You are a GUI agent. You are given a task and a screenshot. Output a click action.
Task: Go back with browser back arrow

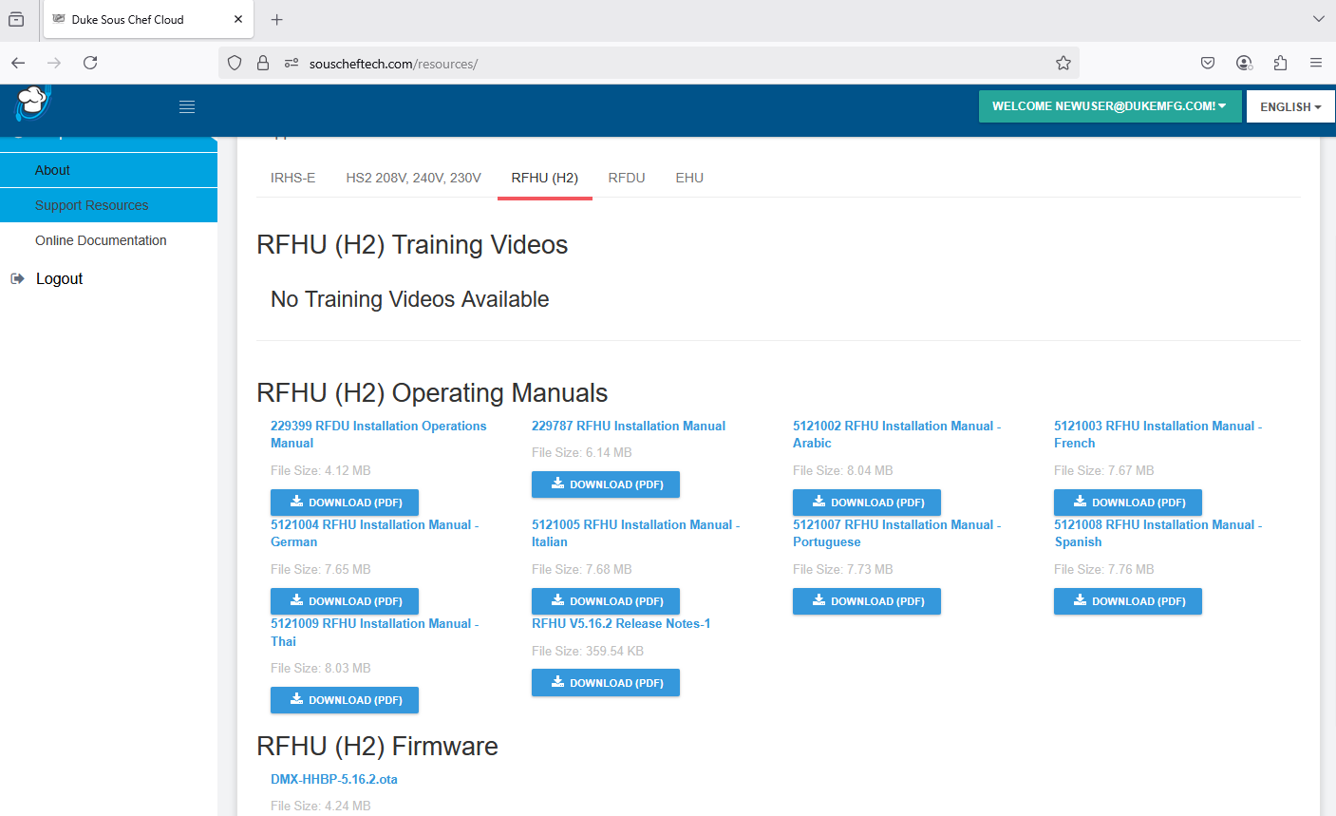18,63
